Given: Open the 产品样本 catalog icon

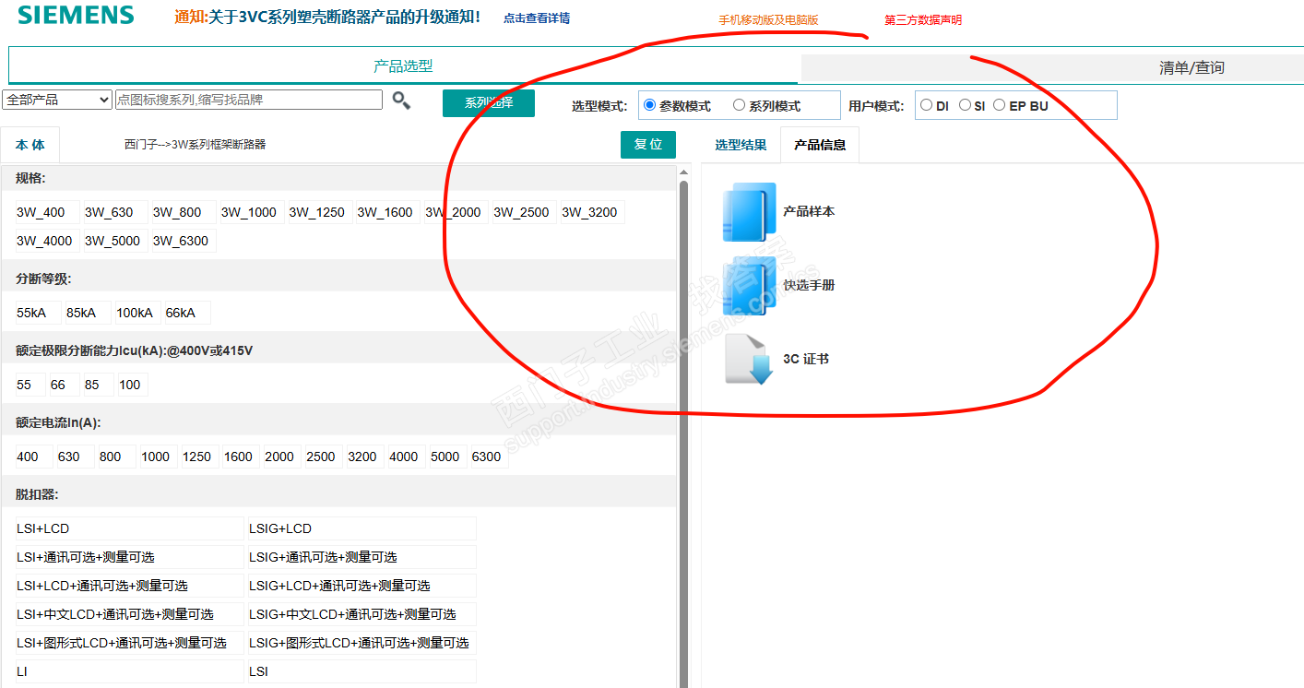Looking at the screenshot, I should tap(749, 212).
